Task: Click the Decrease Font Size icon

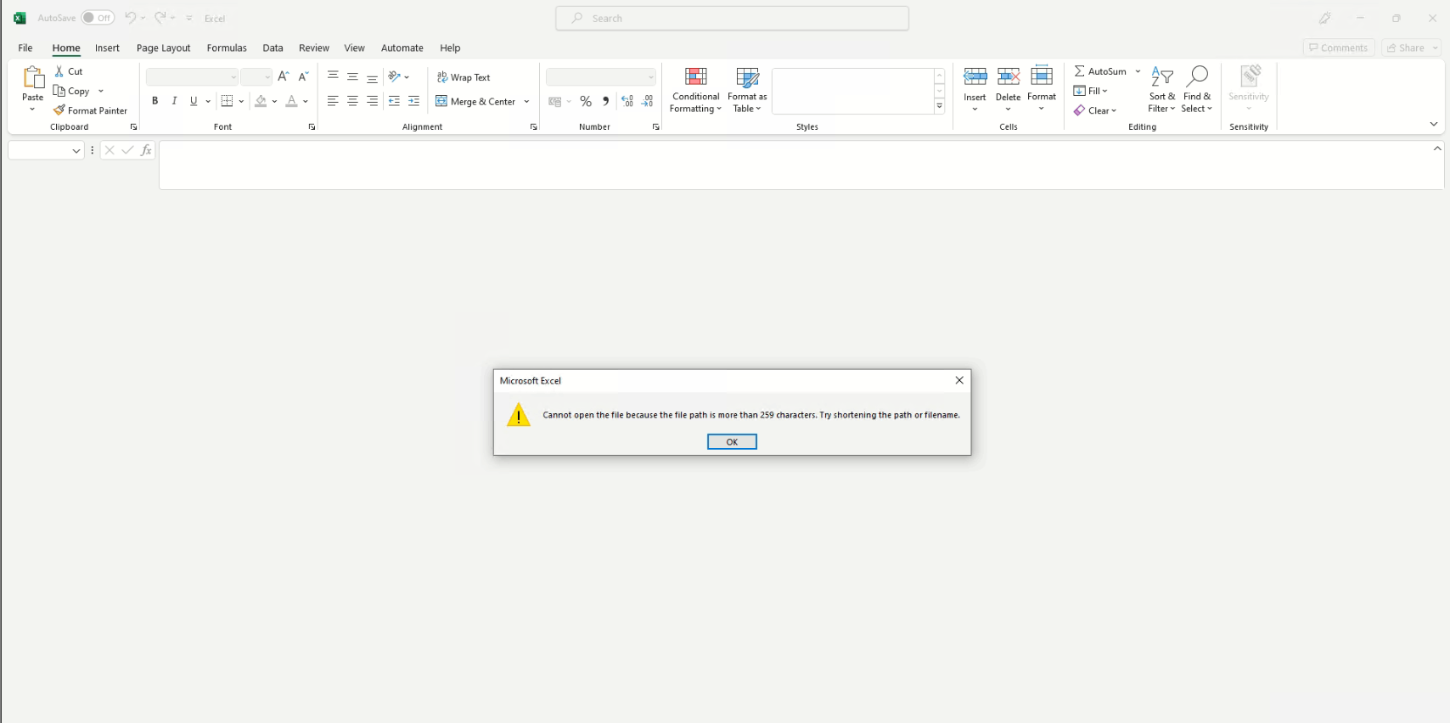Action: (x=303, y=76)
